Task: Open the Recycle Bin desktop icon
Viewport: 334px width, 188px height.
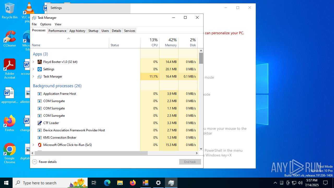Action: [10, 11]
